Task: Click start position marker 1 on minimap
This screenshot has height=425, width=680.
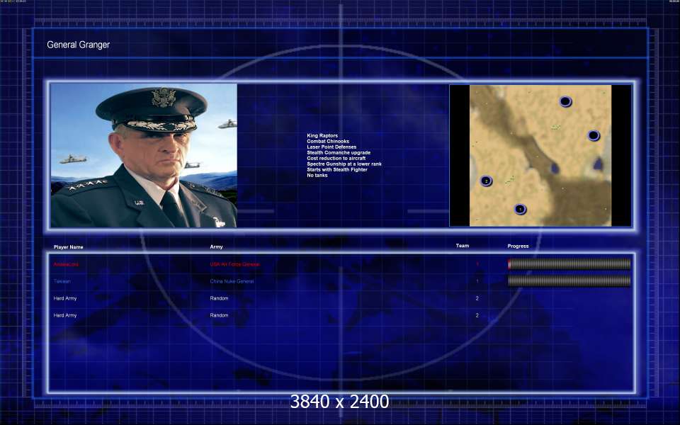Action: tap(521, 210)
